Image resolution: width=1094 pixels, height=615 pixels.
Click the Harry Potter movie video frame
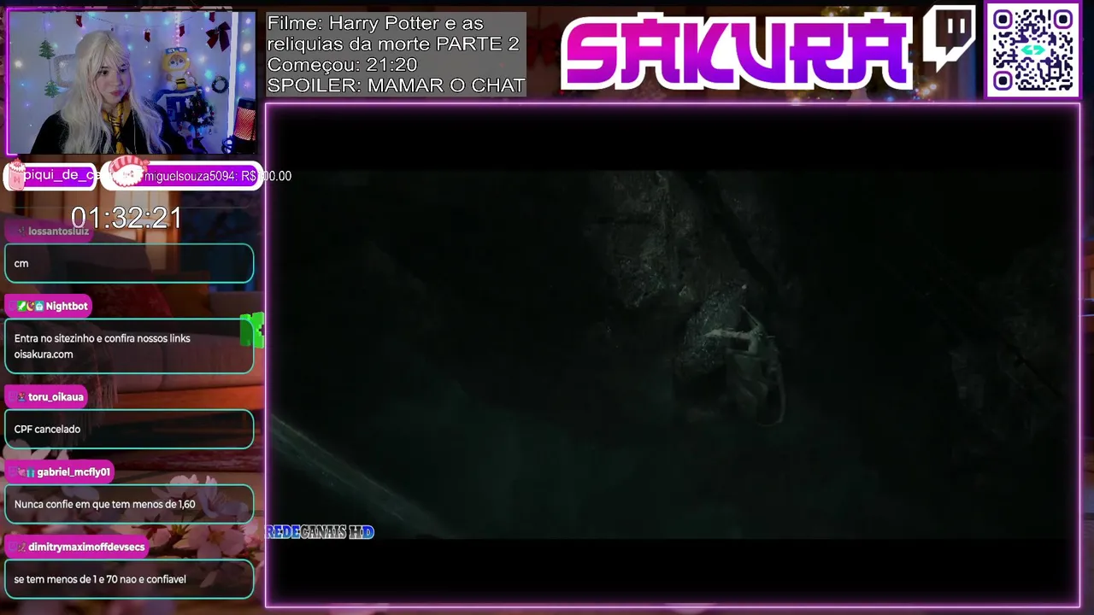[673, 354]
